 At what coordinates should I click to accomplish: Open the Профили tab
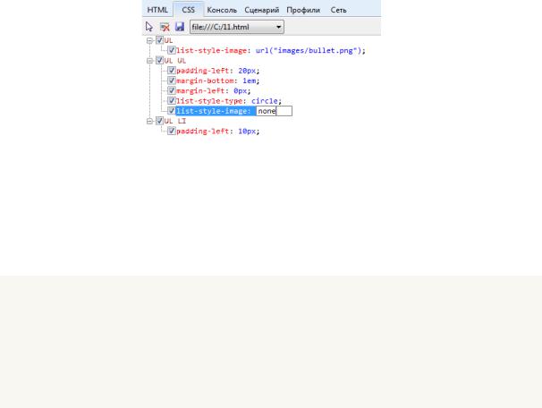(x=303, y=10)
